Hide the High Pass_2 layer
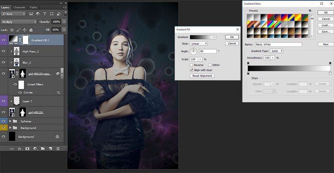Screen dimensions: 334x173 click(x=4, y=51)
